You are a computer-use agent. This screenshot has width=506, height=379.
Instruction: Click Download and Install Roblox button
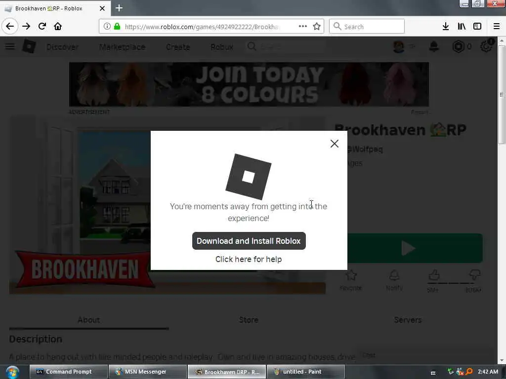[x=249, y=241]
